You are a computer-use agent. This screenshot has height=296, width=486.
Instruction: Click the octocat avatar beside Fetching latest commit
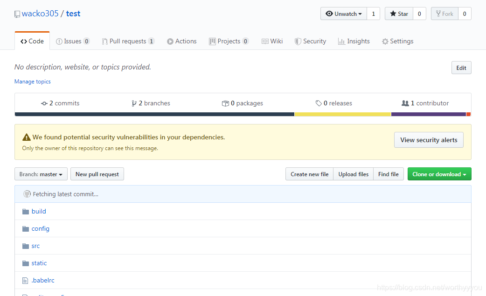point(27,194)
